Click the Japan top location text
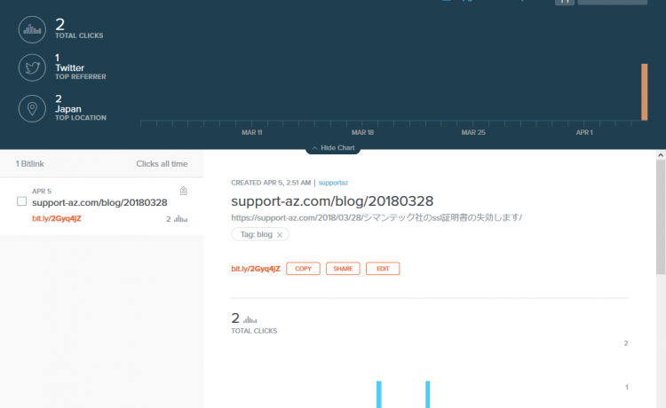This screenshot has height=408, width=666. point(68,109)
